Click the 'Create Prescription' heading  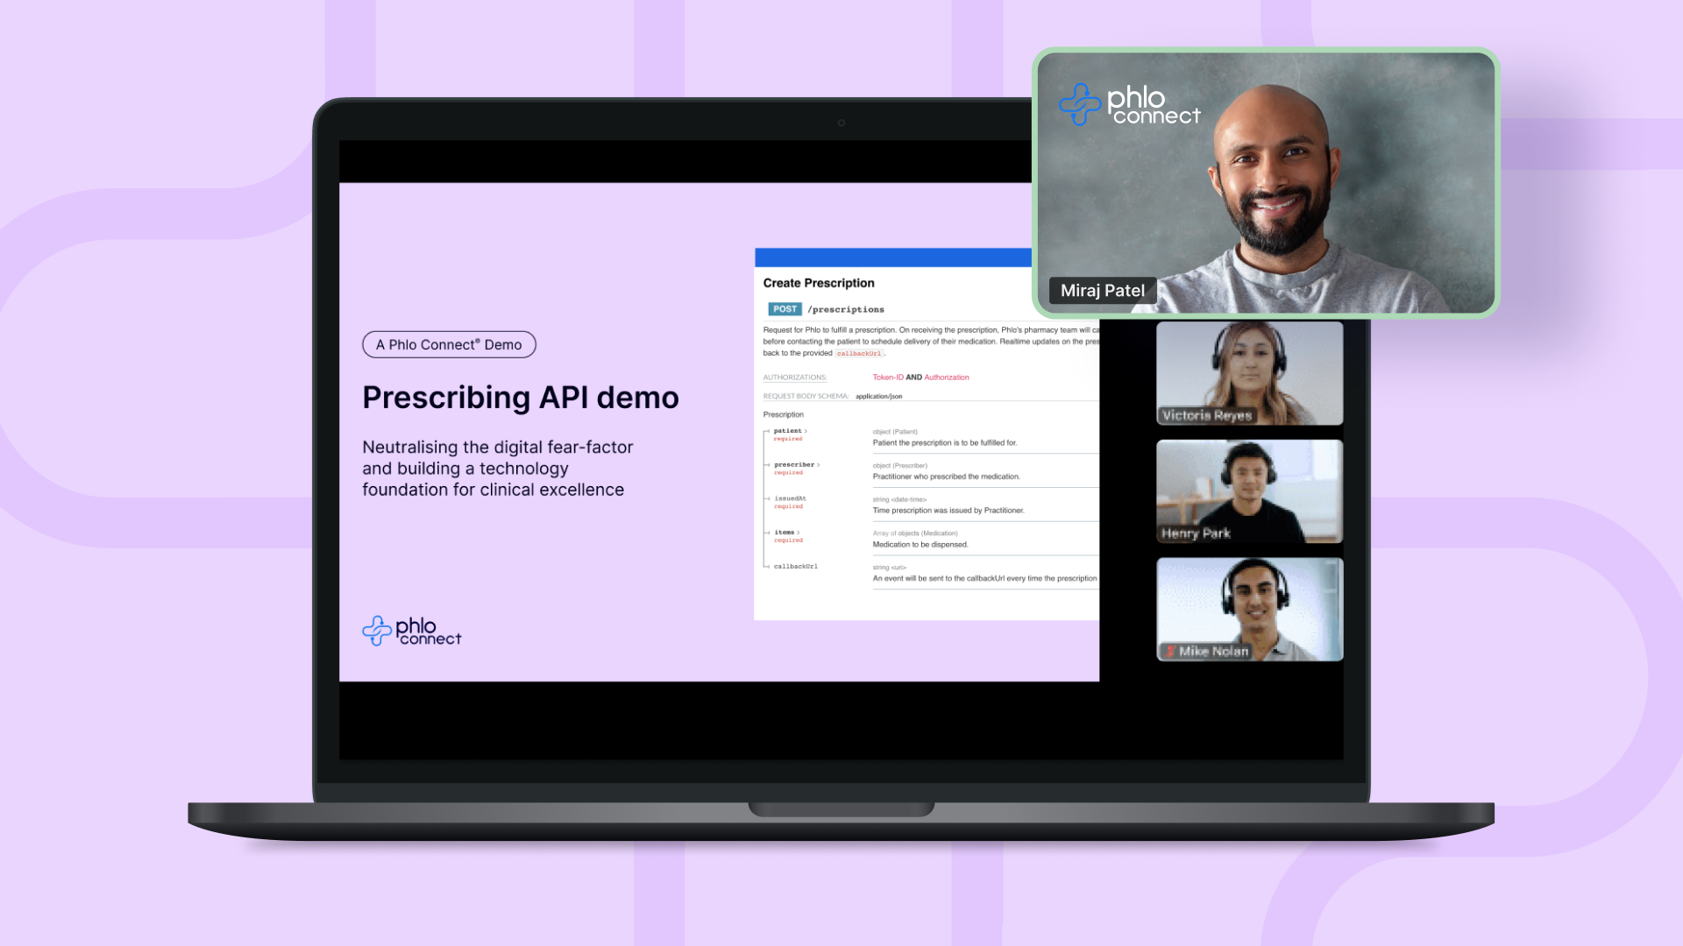click(x=819, y=283)
